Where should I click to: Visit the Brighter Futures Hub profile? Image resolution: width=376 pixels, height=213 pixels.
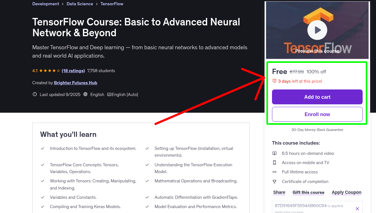coord(75,83)
